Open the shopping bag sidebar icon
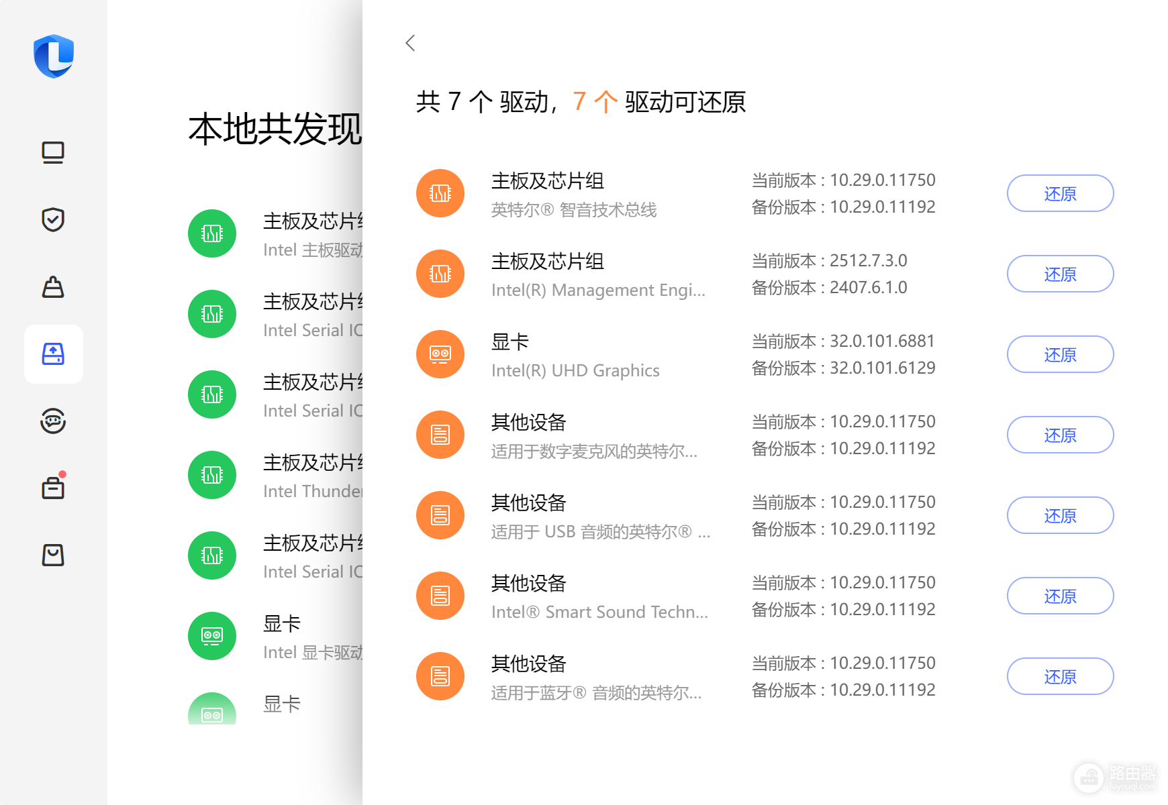The width and height of the screenshot is (1168, 805). 53,555
